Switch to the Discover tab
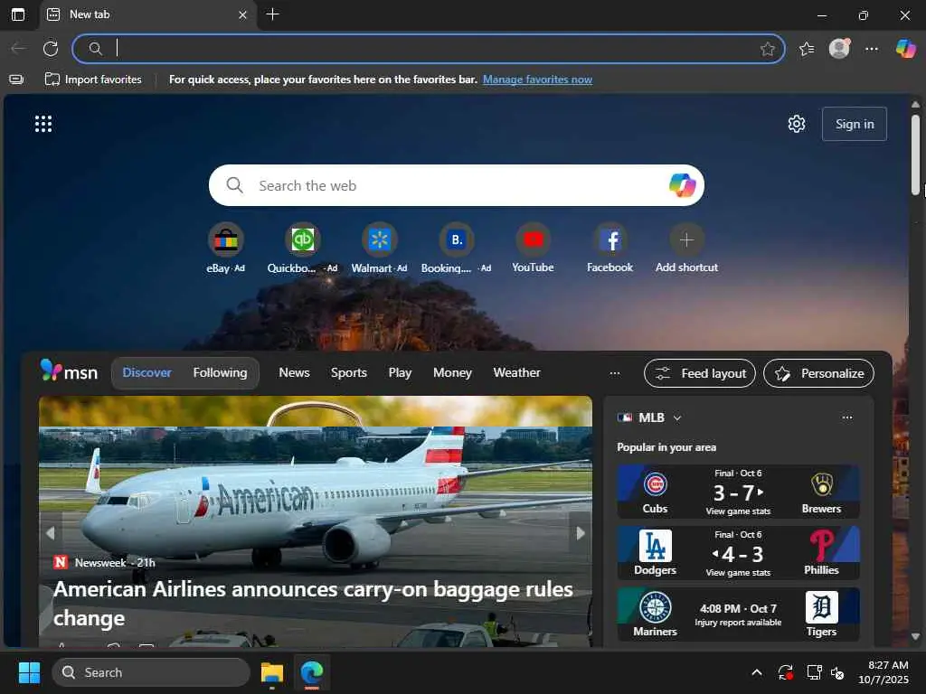 pos(146,372)
